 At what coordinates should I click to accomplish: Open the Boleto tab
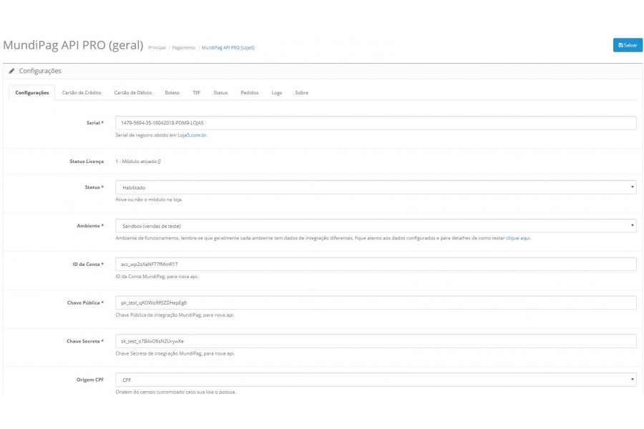[172, 93]
